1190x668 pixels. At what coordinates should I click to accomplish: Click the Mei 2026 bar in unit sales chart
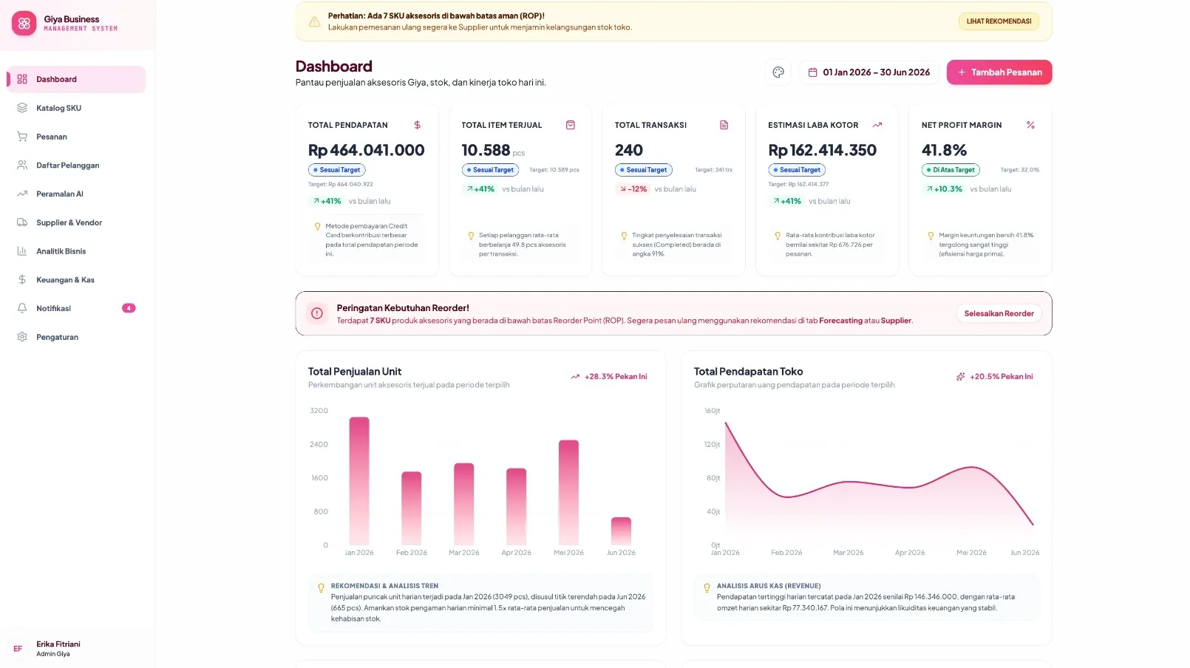point(569,493)
